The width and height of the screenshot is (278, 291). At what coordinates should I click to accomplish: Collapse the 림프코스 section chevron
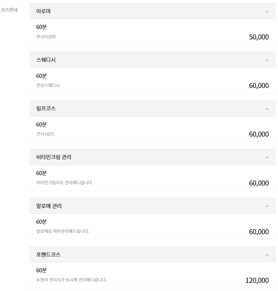(x=267, y=109)
